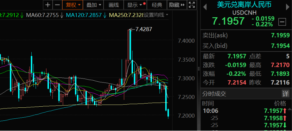Switch to 经典 classic view
This screenshot has width=292, height=131.
[157, 5]
